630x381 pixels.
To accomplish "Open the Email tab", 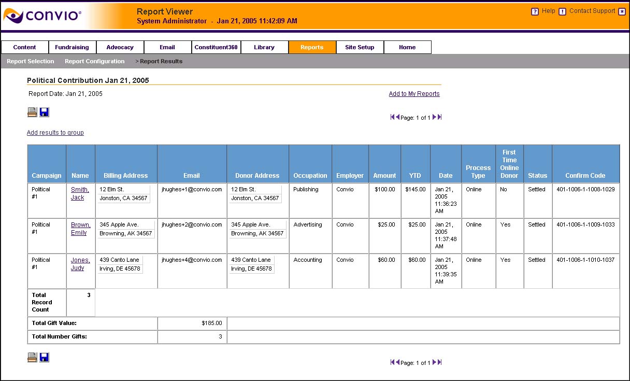I will point(167,47).
